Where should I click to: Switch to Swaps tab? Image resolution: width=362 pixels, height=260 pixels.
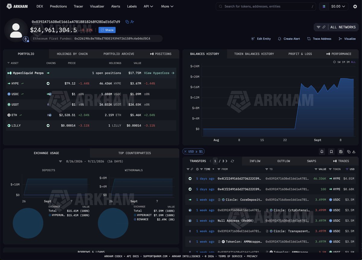(312, 161)
